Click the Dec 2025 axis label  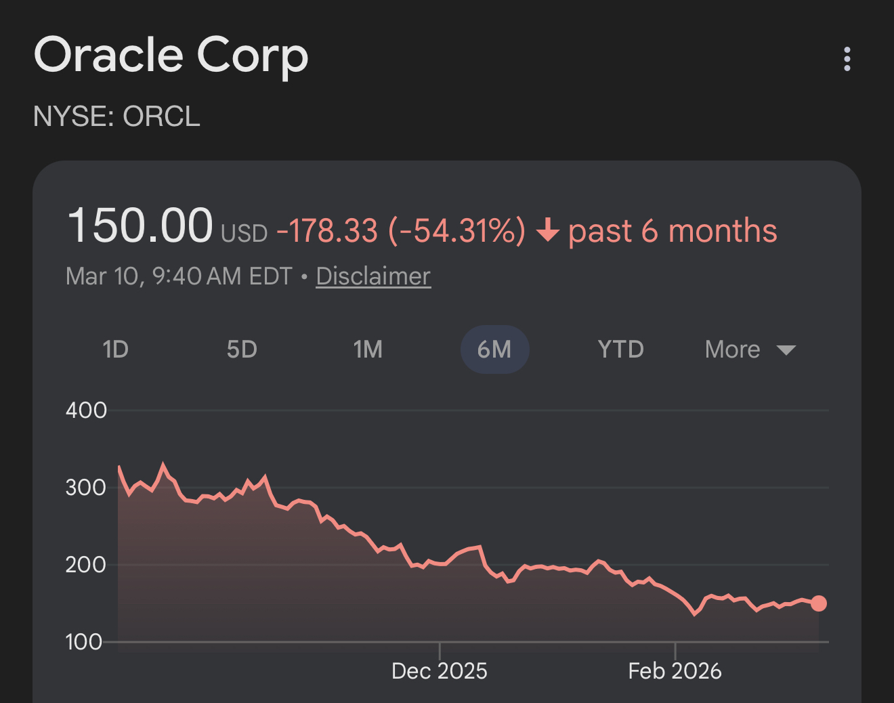point(440,671)
